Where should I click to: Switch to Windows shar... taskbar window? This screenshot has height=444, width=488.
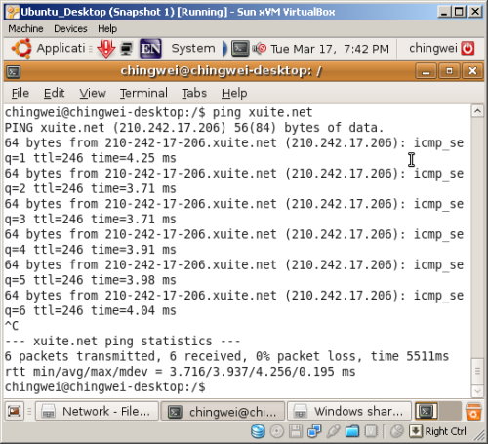pos(349,412)
